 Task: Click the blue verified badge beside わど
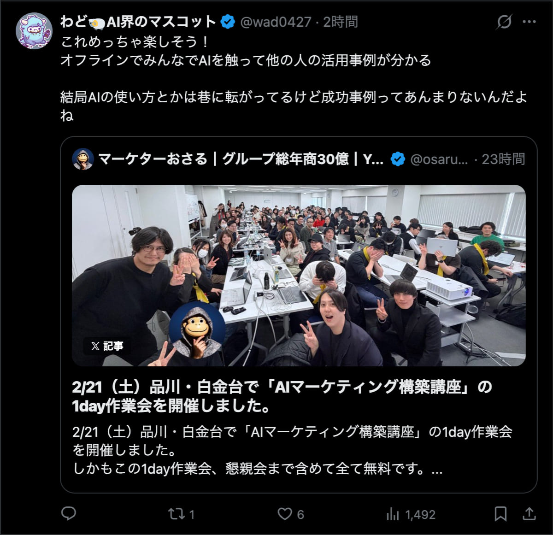[x=228, y=22]
